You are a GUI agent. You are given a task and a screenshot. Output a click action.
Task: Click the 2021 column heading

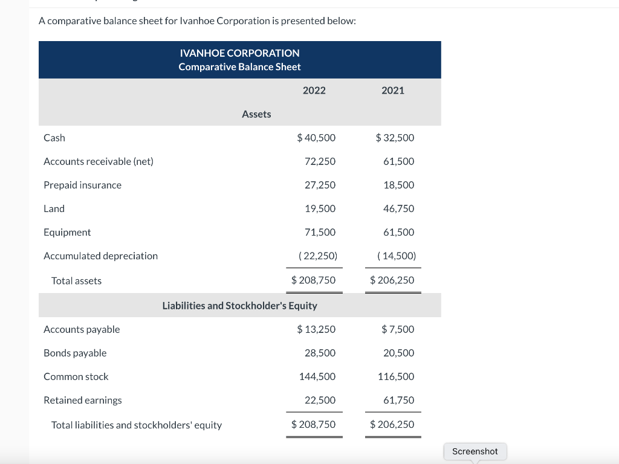392,90
